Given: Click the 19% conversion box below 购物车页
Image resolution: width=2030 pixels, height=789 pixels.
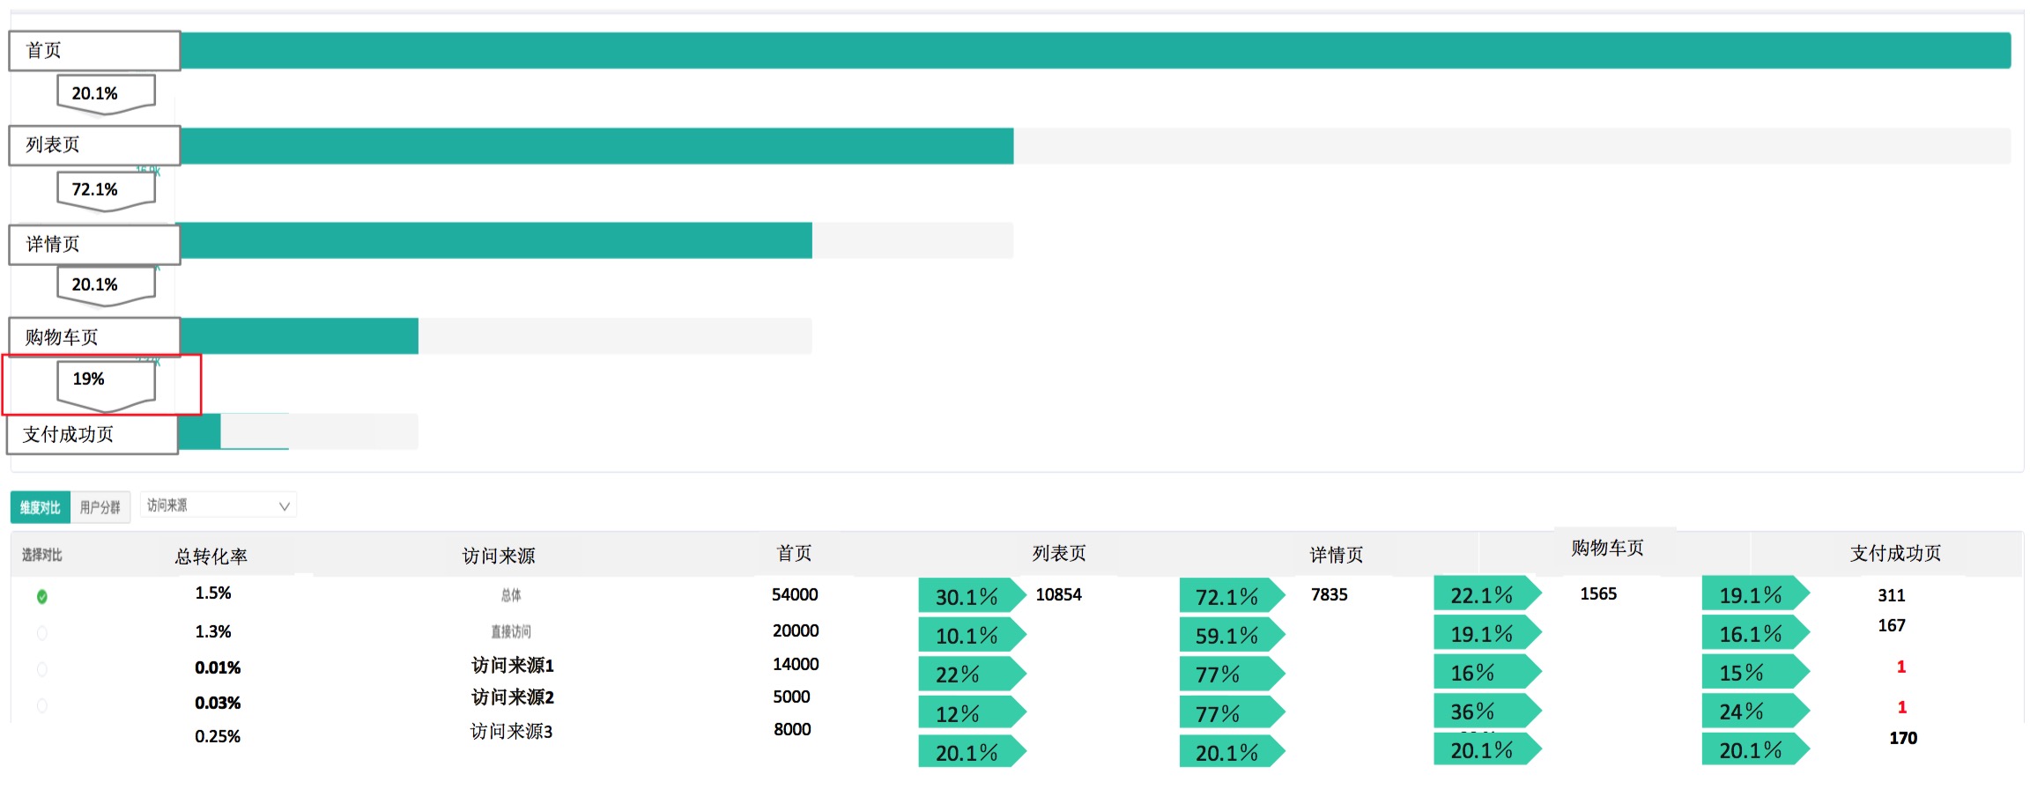Looking at the screenshot, I should pos(106,387).
